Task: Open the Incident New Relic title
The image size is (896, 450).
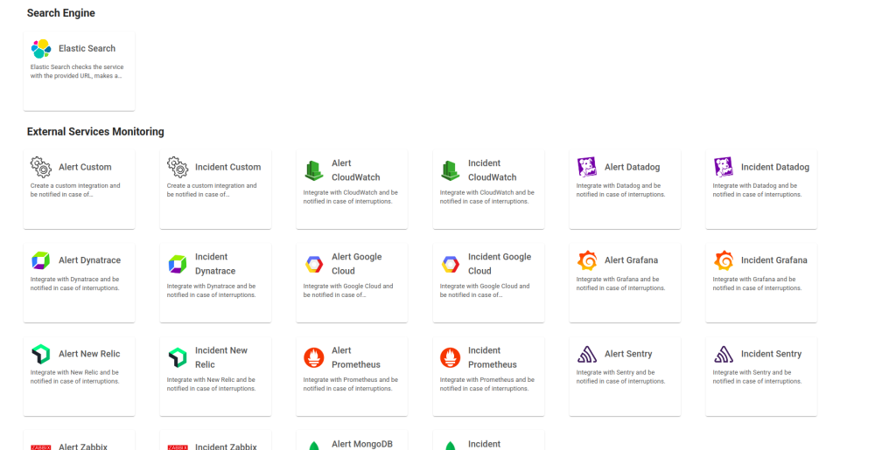Action: (221, 357)
